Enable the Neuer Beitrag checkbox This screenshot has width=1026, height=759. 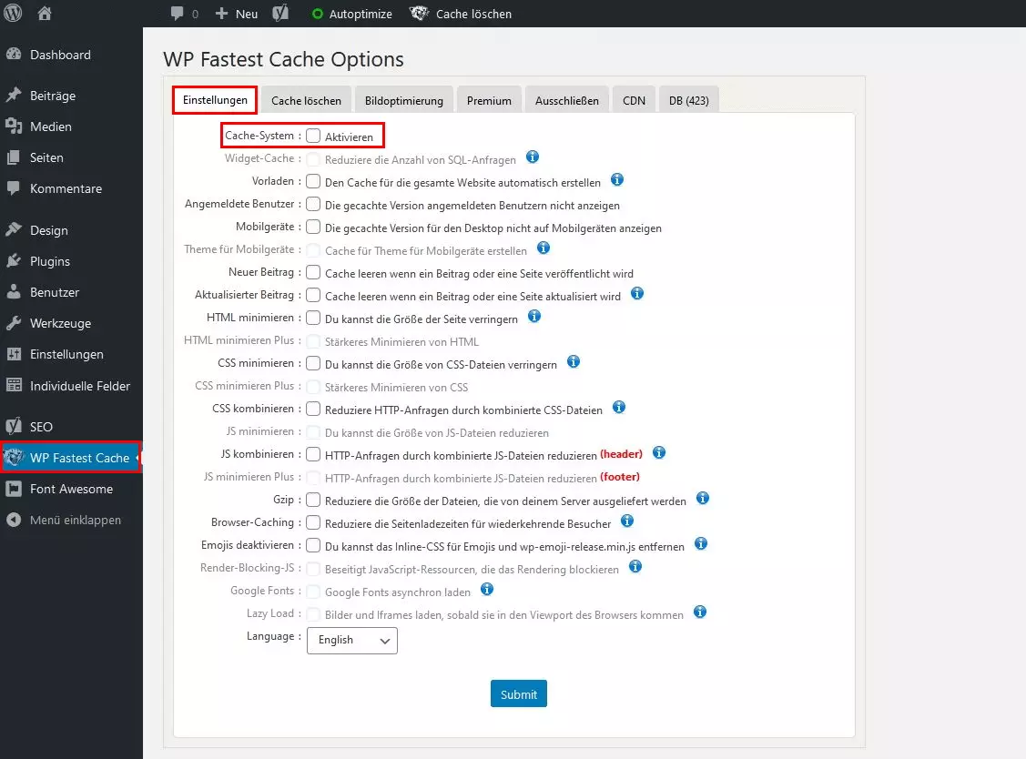[x=313, y=272]
